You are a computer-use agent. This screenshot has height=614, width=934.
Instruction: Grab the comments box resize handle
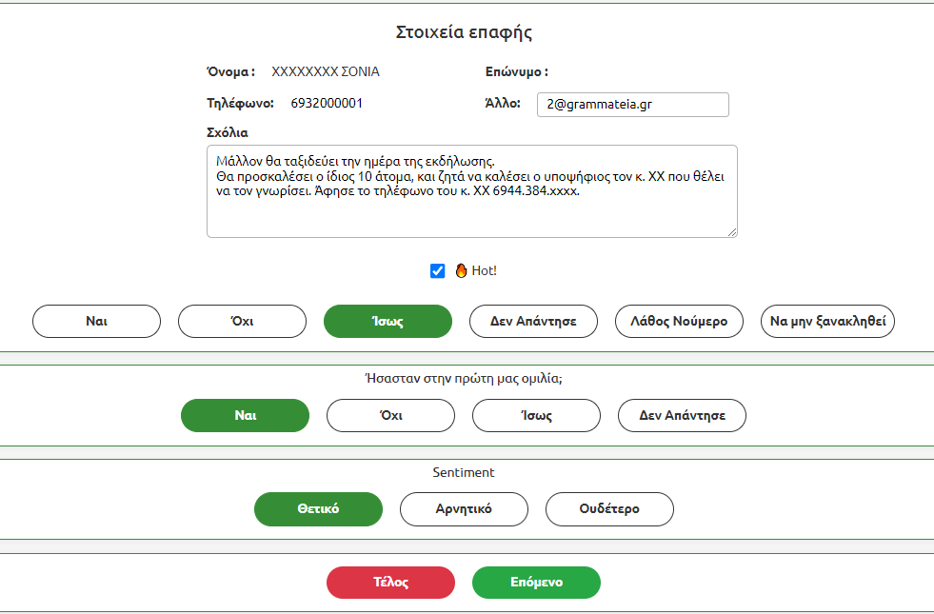click(x=732, y=232)
